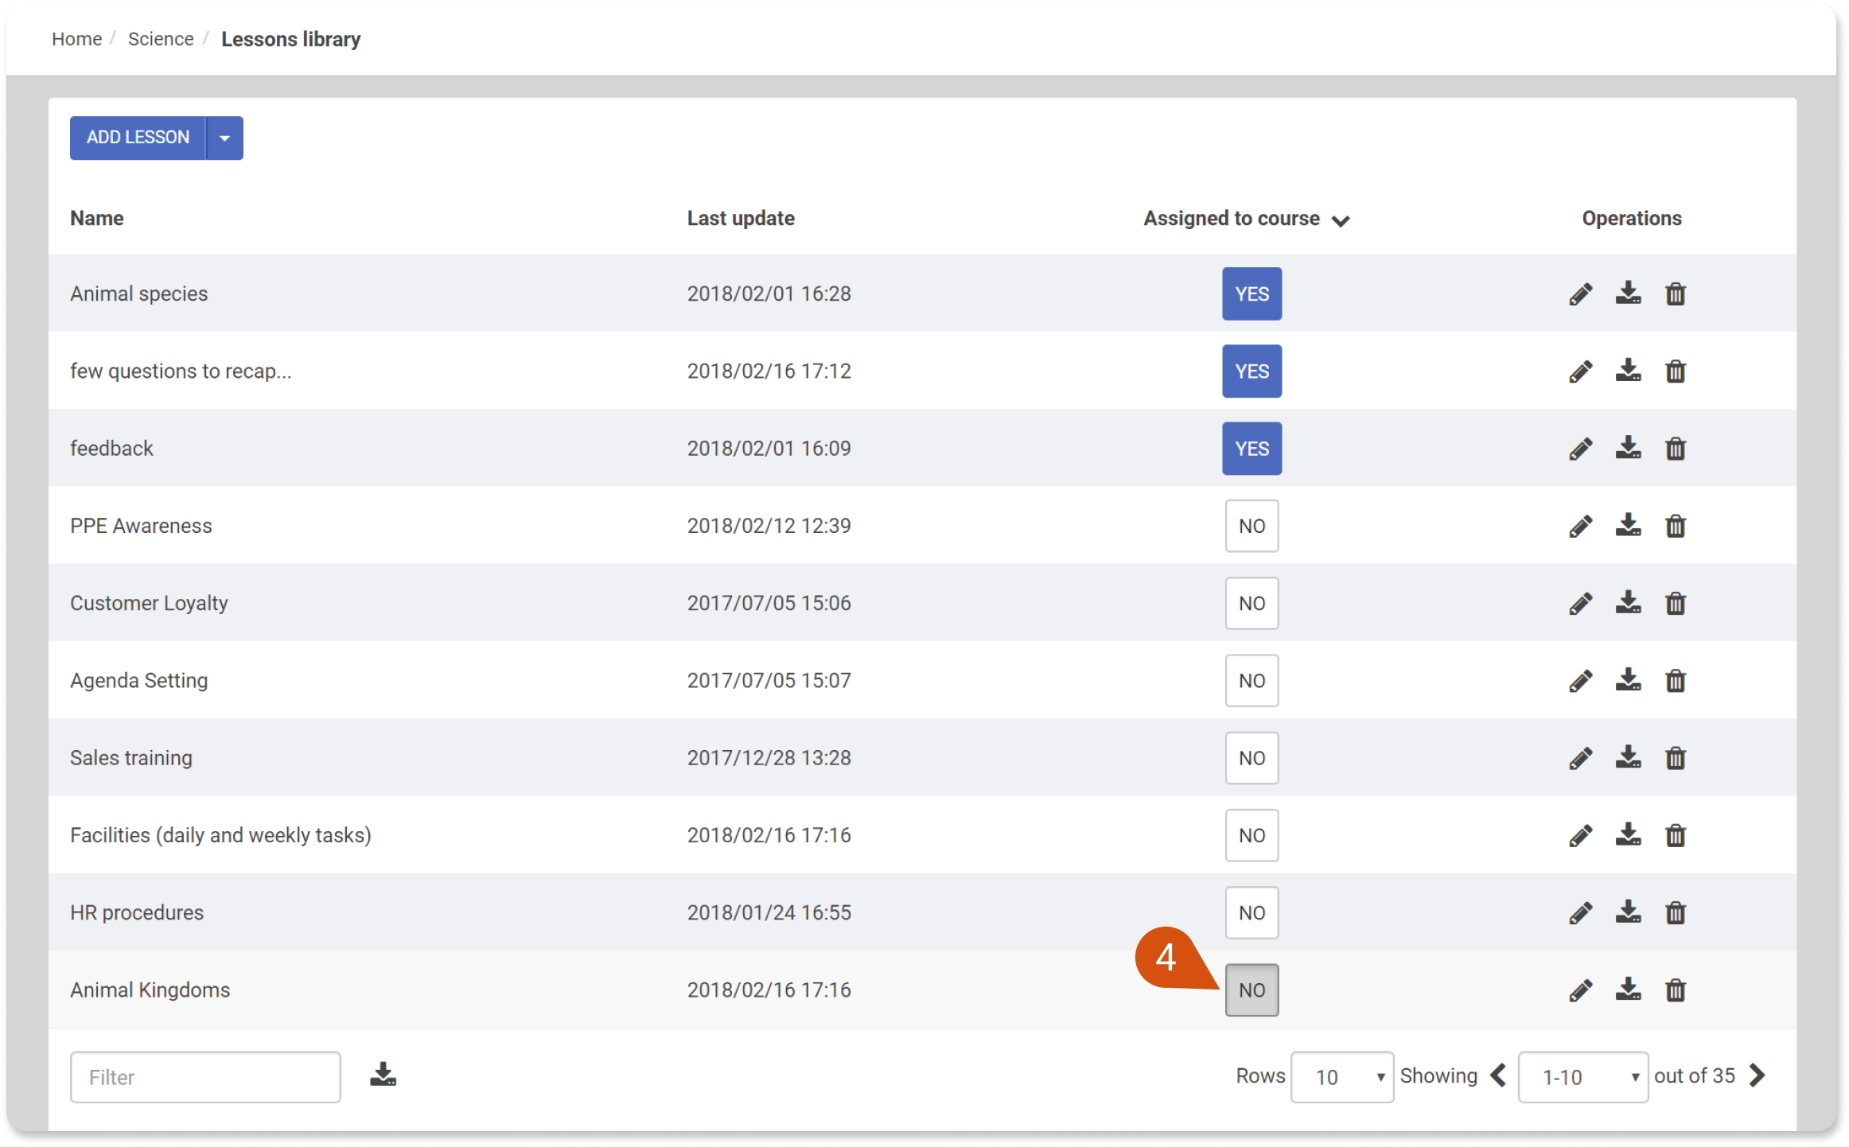This screenshot has width=1849, height=1147.
Task: Edit the Customer Loyalty lesson
Action: [x=1580, y=604]
